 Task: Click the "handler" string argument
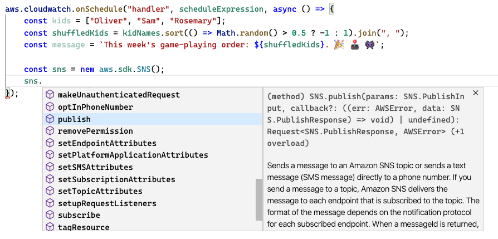(x=148, y=9)
